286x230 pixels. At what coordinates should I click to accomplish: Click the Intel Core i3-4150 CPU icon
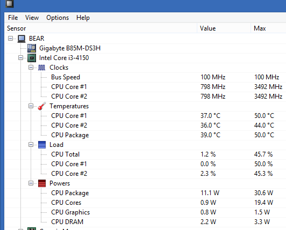tap(32, 58)
